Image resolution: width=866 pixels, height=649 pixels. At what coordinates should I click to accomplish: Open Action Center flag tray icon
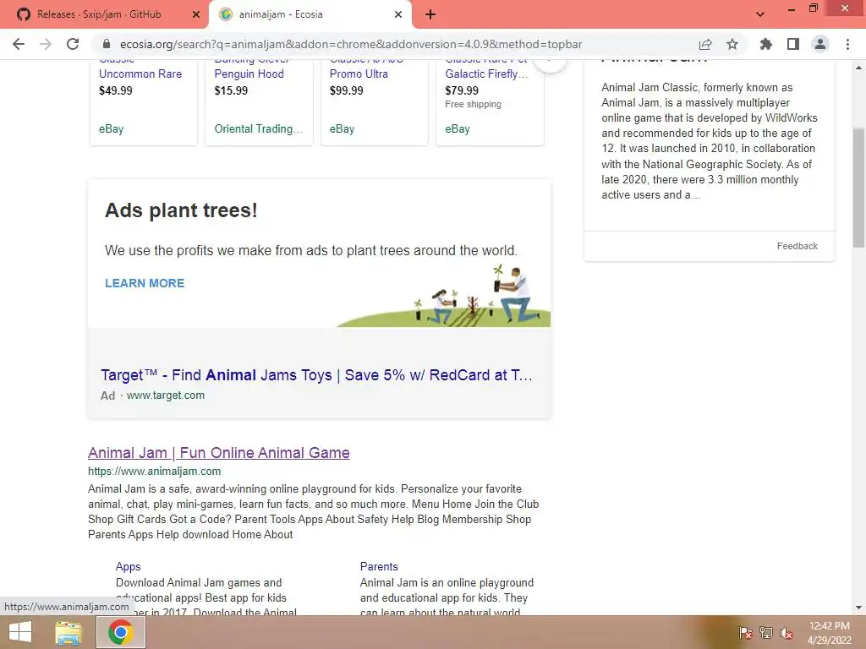pyautogui.click(x=746, y=634)
